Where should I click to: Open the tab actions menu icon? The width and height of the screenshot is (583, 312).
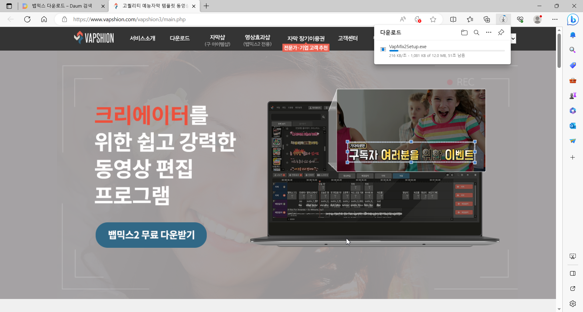pyautogui.click(x=9, y=6)
